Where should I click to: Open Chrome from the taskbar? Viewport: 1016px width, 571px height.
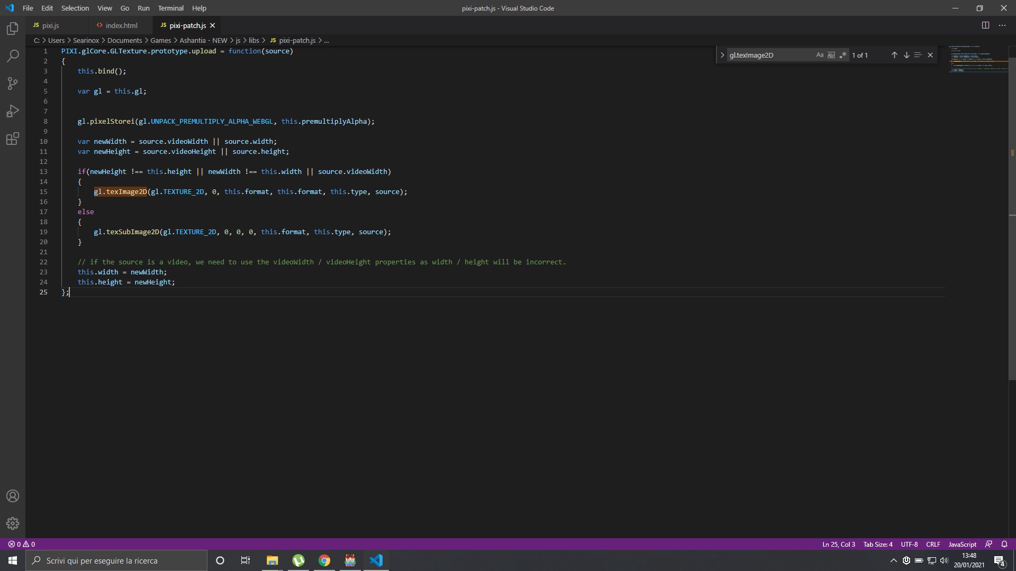pos(324,560)
